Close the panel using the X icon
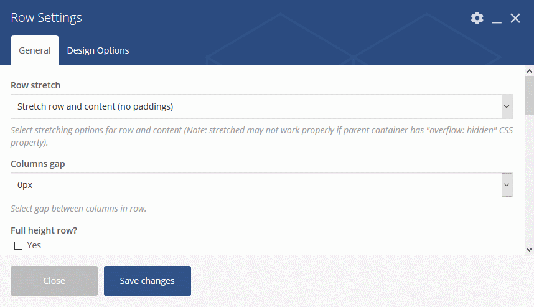The image size is (534, 307). pyautogui.click(x=515, y=18)
